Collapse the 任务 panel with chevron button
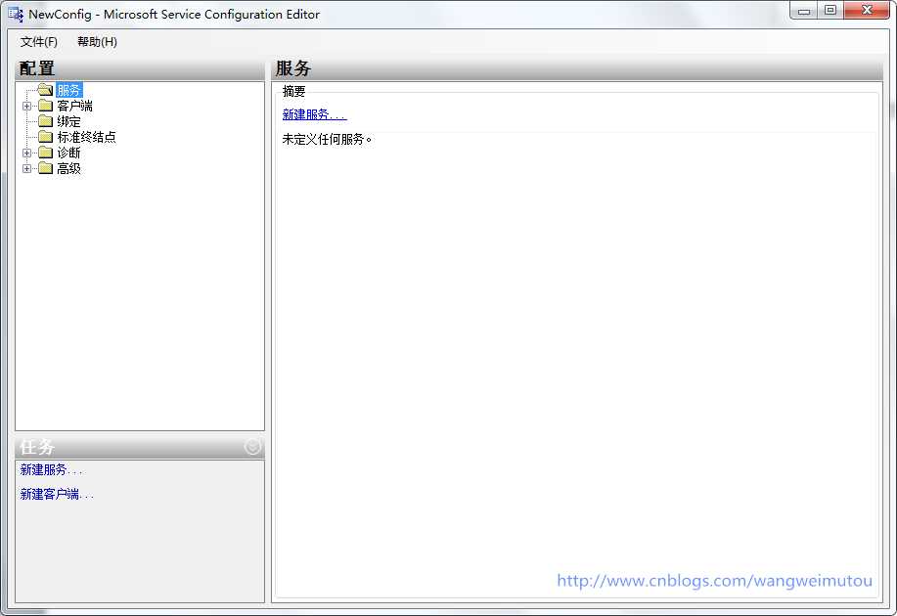 coord(252,447)
